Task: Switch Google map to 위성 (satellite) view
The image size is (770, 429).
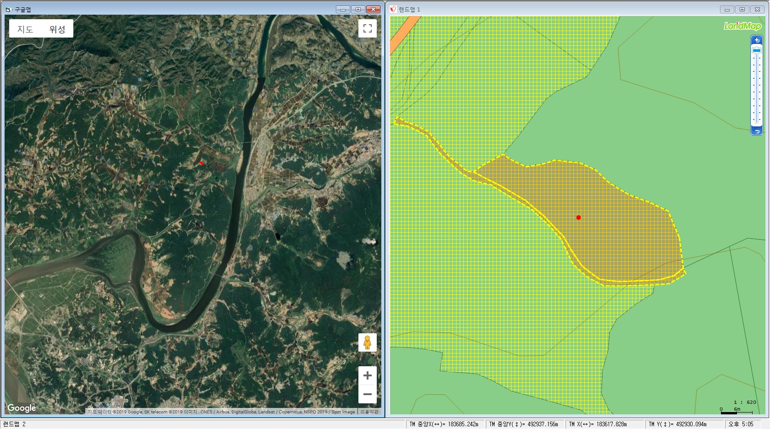Action: (x=57, y=29)
